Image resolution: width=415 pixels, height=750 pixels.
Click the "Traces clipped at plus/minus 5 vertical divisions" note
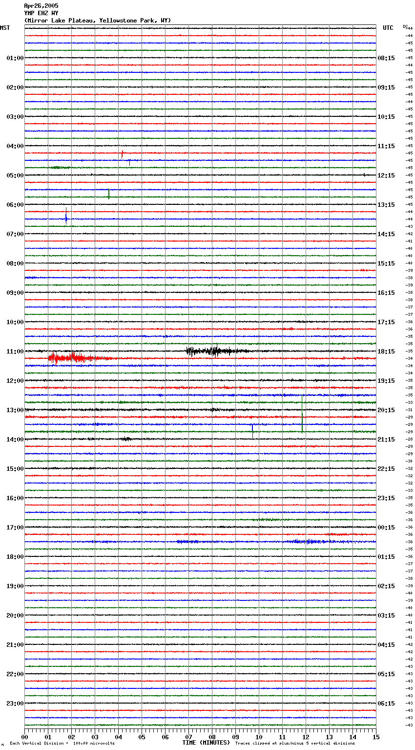(295, 744)
